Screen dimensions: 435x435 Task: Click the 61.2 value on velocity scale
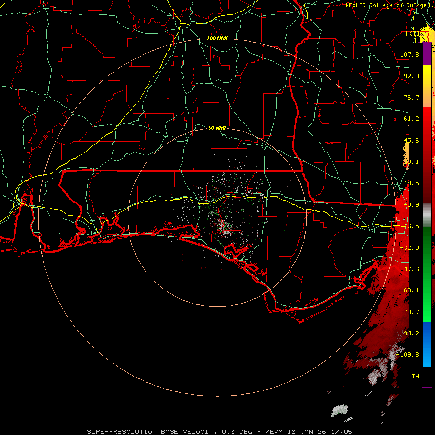pyautogui.click(x=411, y=119)
